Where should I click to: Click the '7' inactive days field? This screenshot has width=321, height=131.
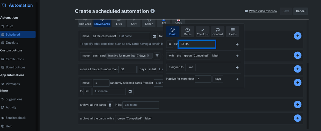pos(203,79)
